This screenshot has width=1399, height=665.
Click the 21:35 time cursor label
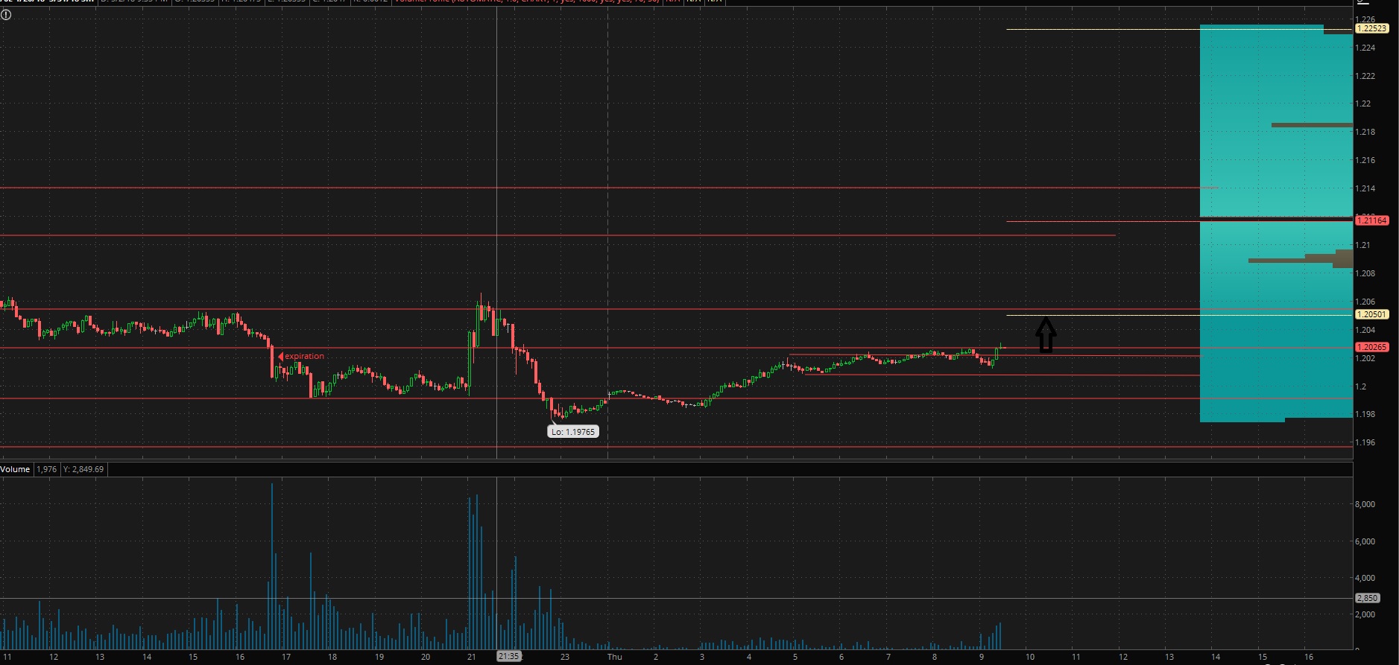508,657
